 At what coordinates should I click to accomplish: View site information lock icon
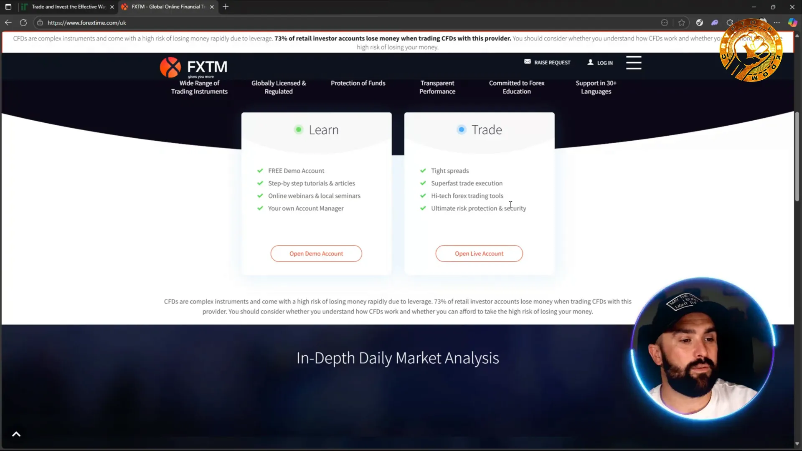(x=40, y=23)
